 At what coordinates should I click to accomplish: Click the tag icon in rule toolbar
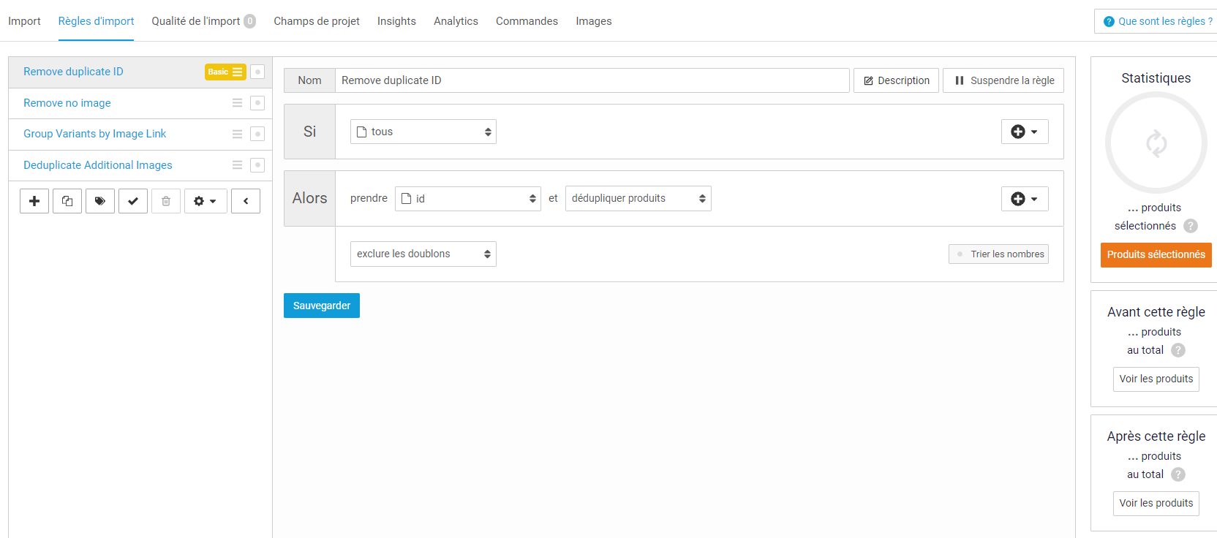(100, 201)
